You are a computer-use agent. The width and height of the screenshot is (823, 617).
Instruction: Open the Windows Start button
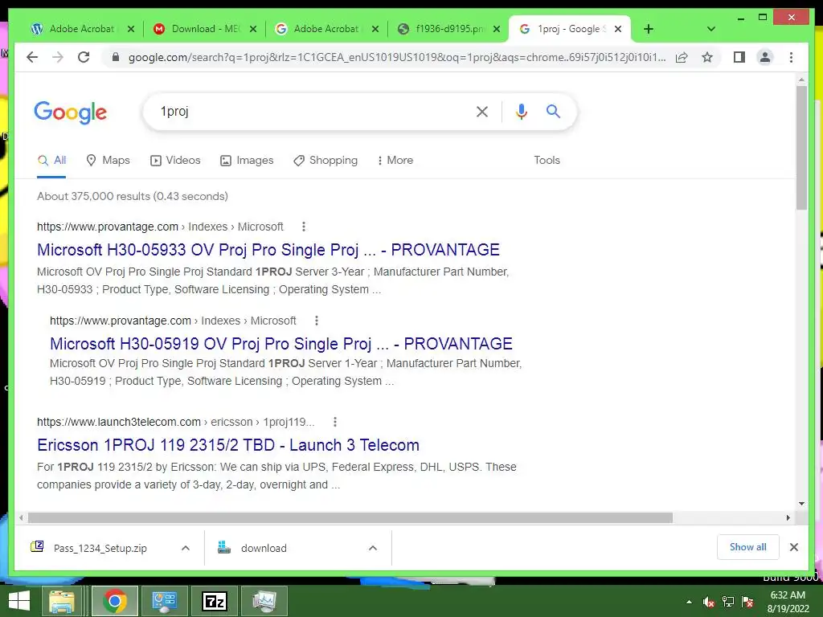pos(19,601)
